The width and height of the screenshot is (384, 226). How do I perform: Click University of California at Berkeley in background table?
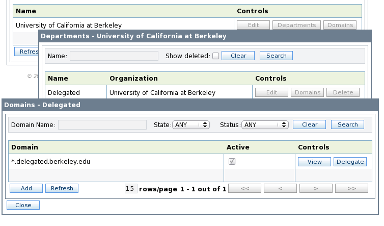click(69, 26)
